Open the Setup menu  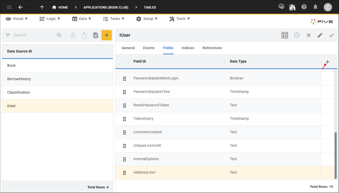147,19
